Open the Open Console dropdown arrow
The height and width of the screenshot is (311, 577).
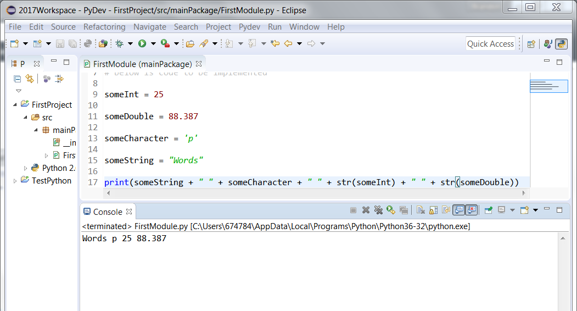(535, 210)
